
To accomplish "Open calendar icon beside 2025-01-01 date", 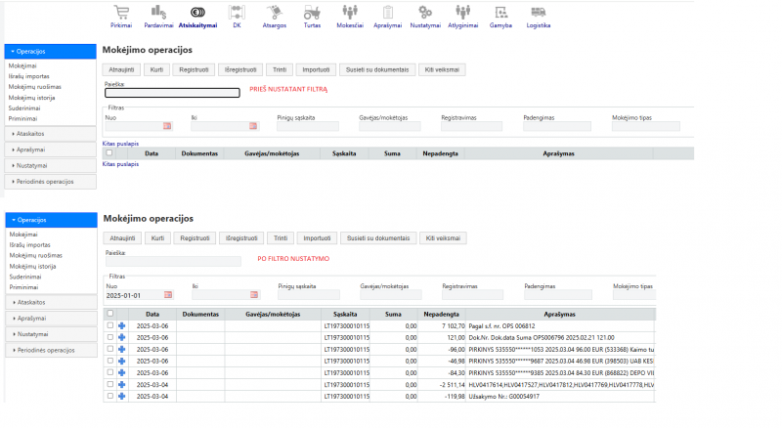I will 168,295.
